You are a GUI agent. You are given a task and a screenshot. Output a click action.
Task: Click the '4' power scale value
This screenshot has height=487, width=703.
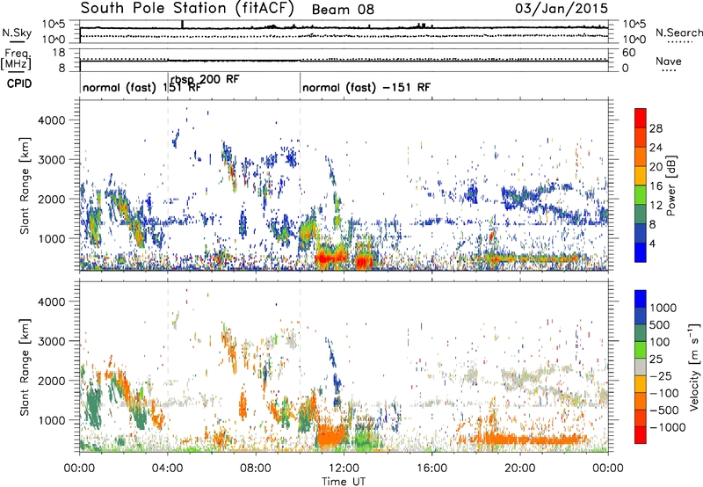pos(652,243)
